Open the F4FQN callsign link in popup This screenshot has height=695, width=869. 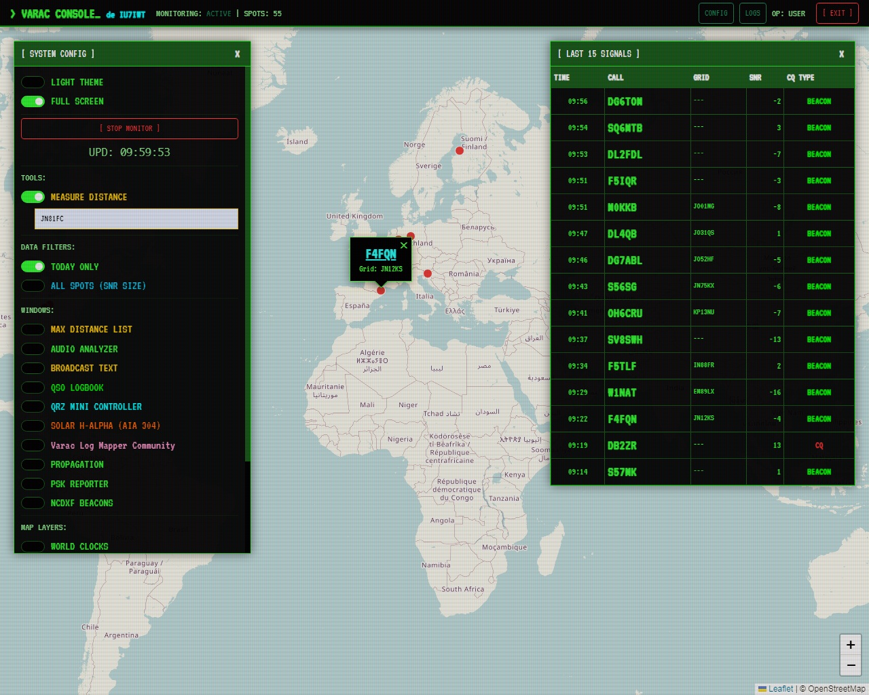381,255
